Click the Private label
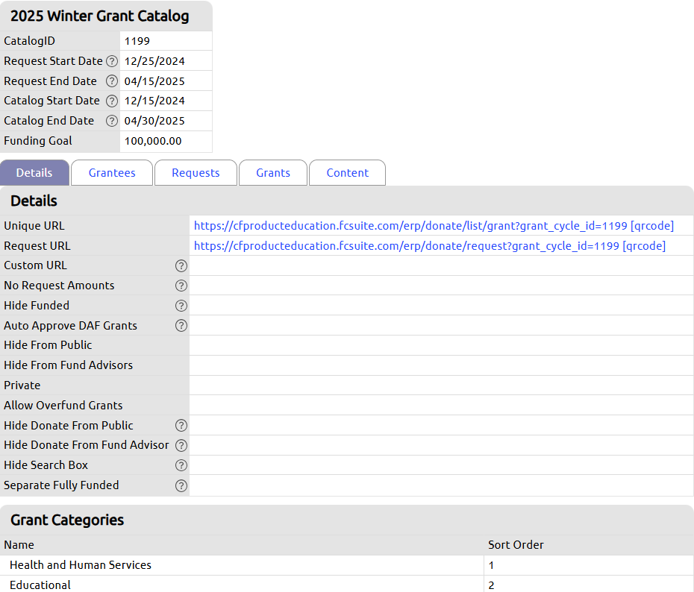Screen dimensions: 694x592 pos(22,385)
